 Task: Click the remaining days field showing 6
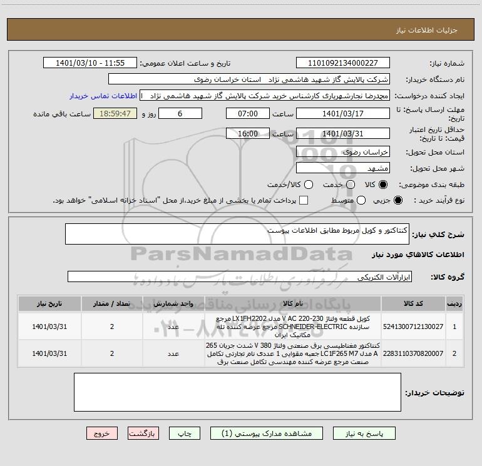point(180,113)
